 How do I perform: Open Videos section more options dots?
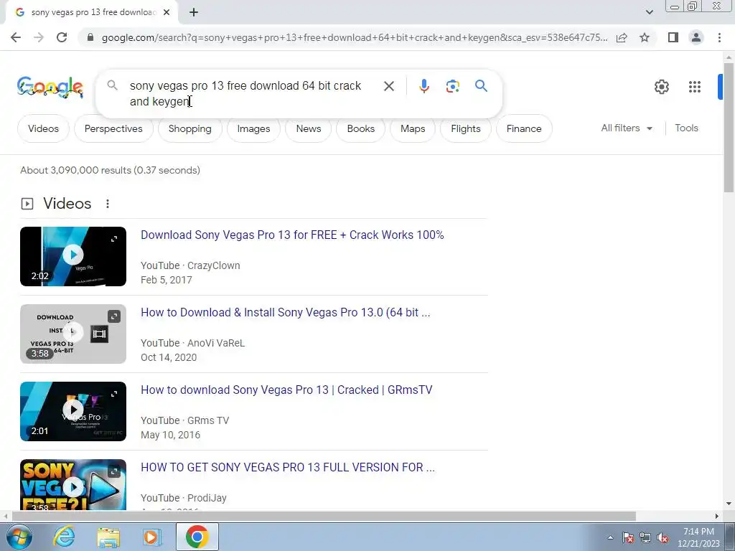click(108, 204)
